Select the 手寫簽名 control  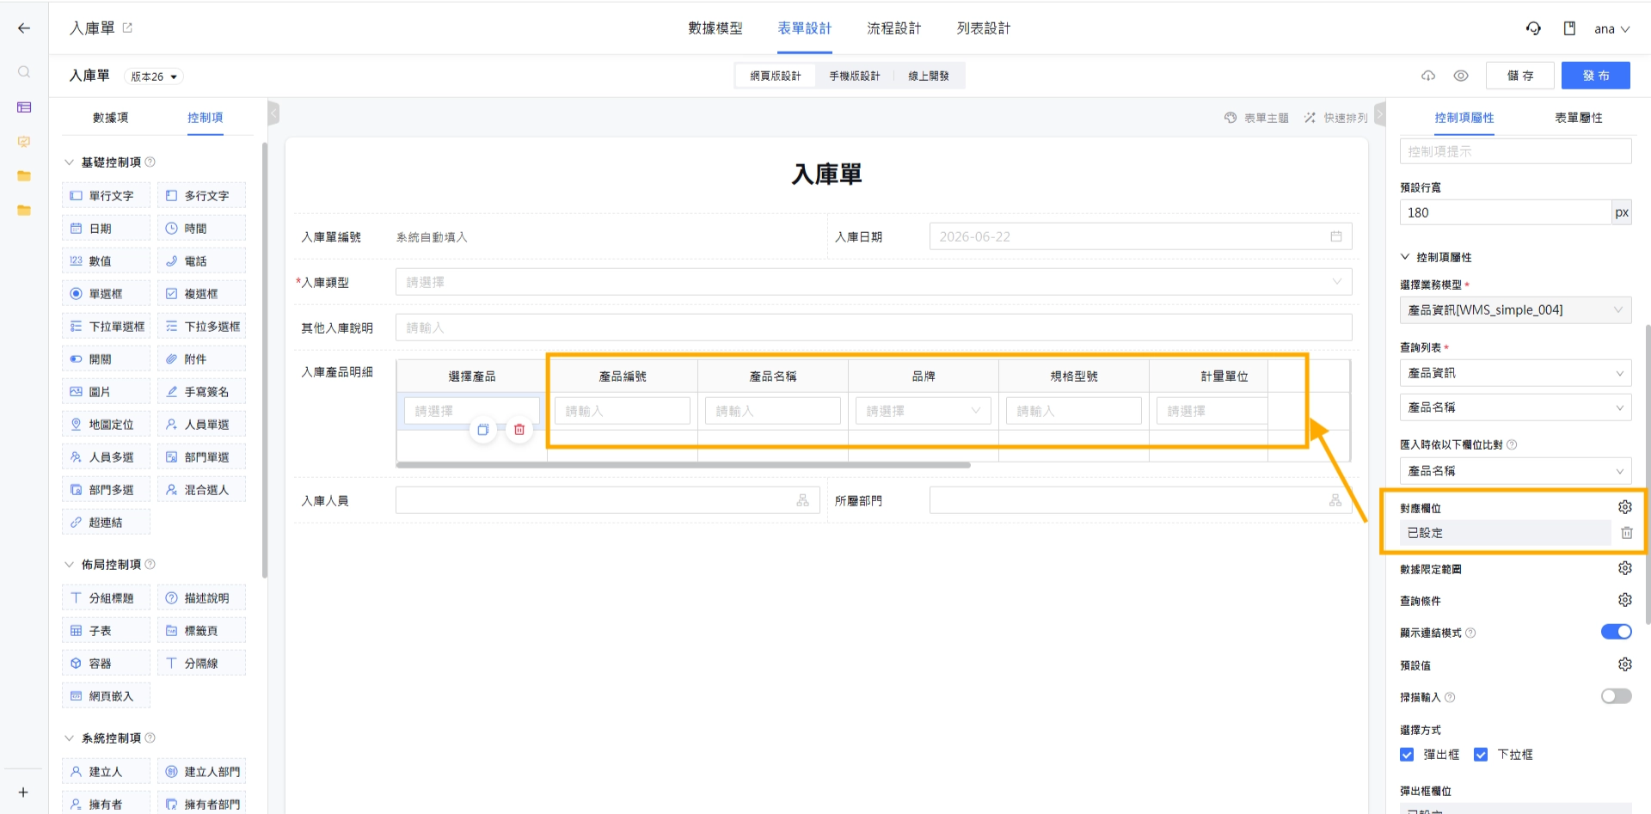coord(201,391)
